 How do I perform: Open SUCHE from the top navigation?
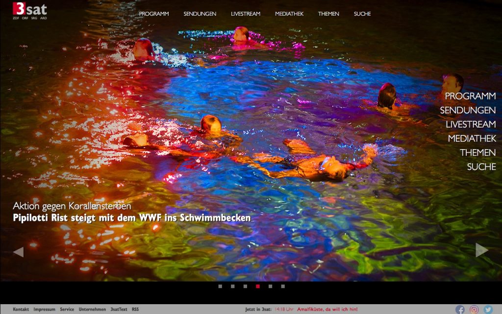(362, 14)
